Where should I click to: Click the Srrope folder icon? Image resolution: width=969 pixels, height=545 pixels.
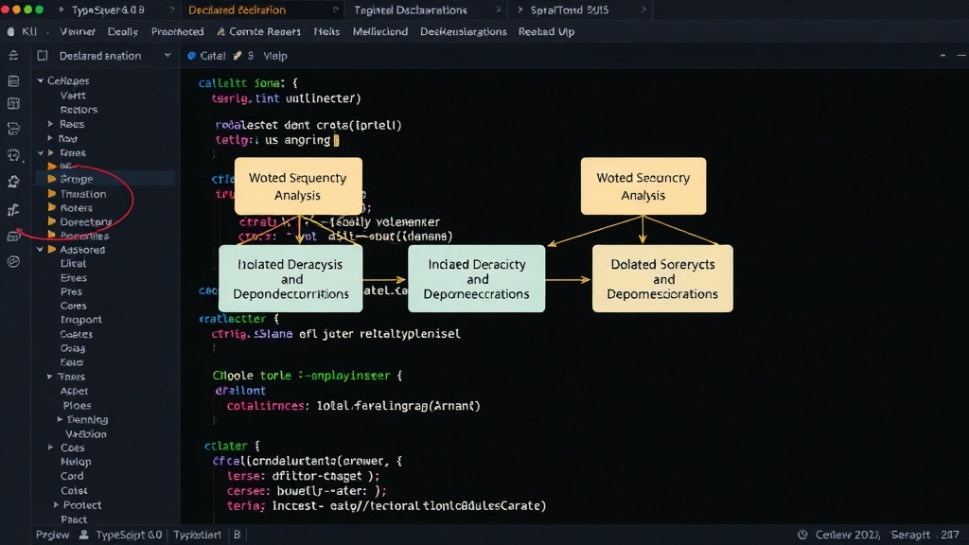(52, 179)
